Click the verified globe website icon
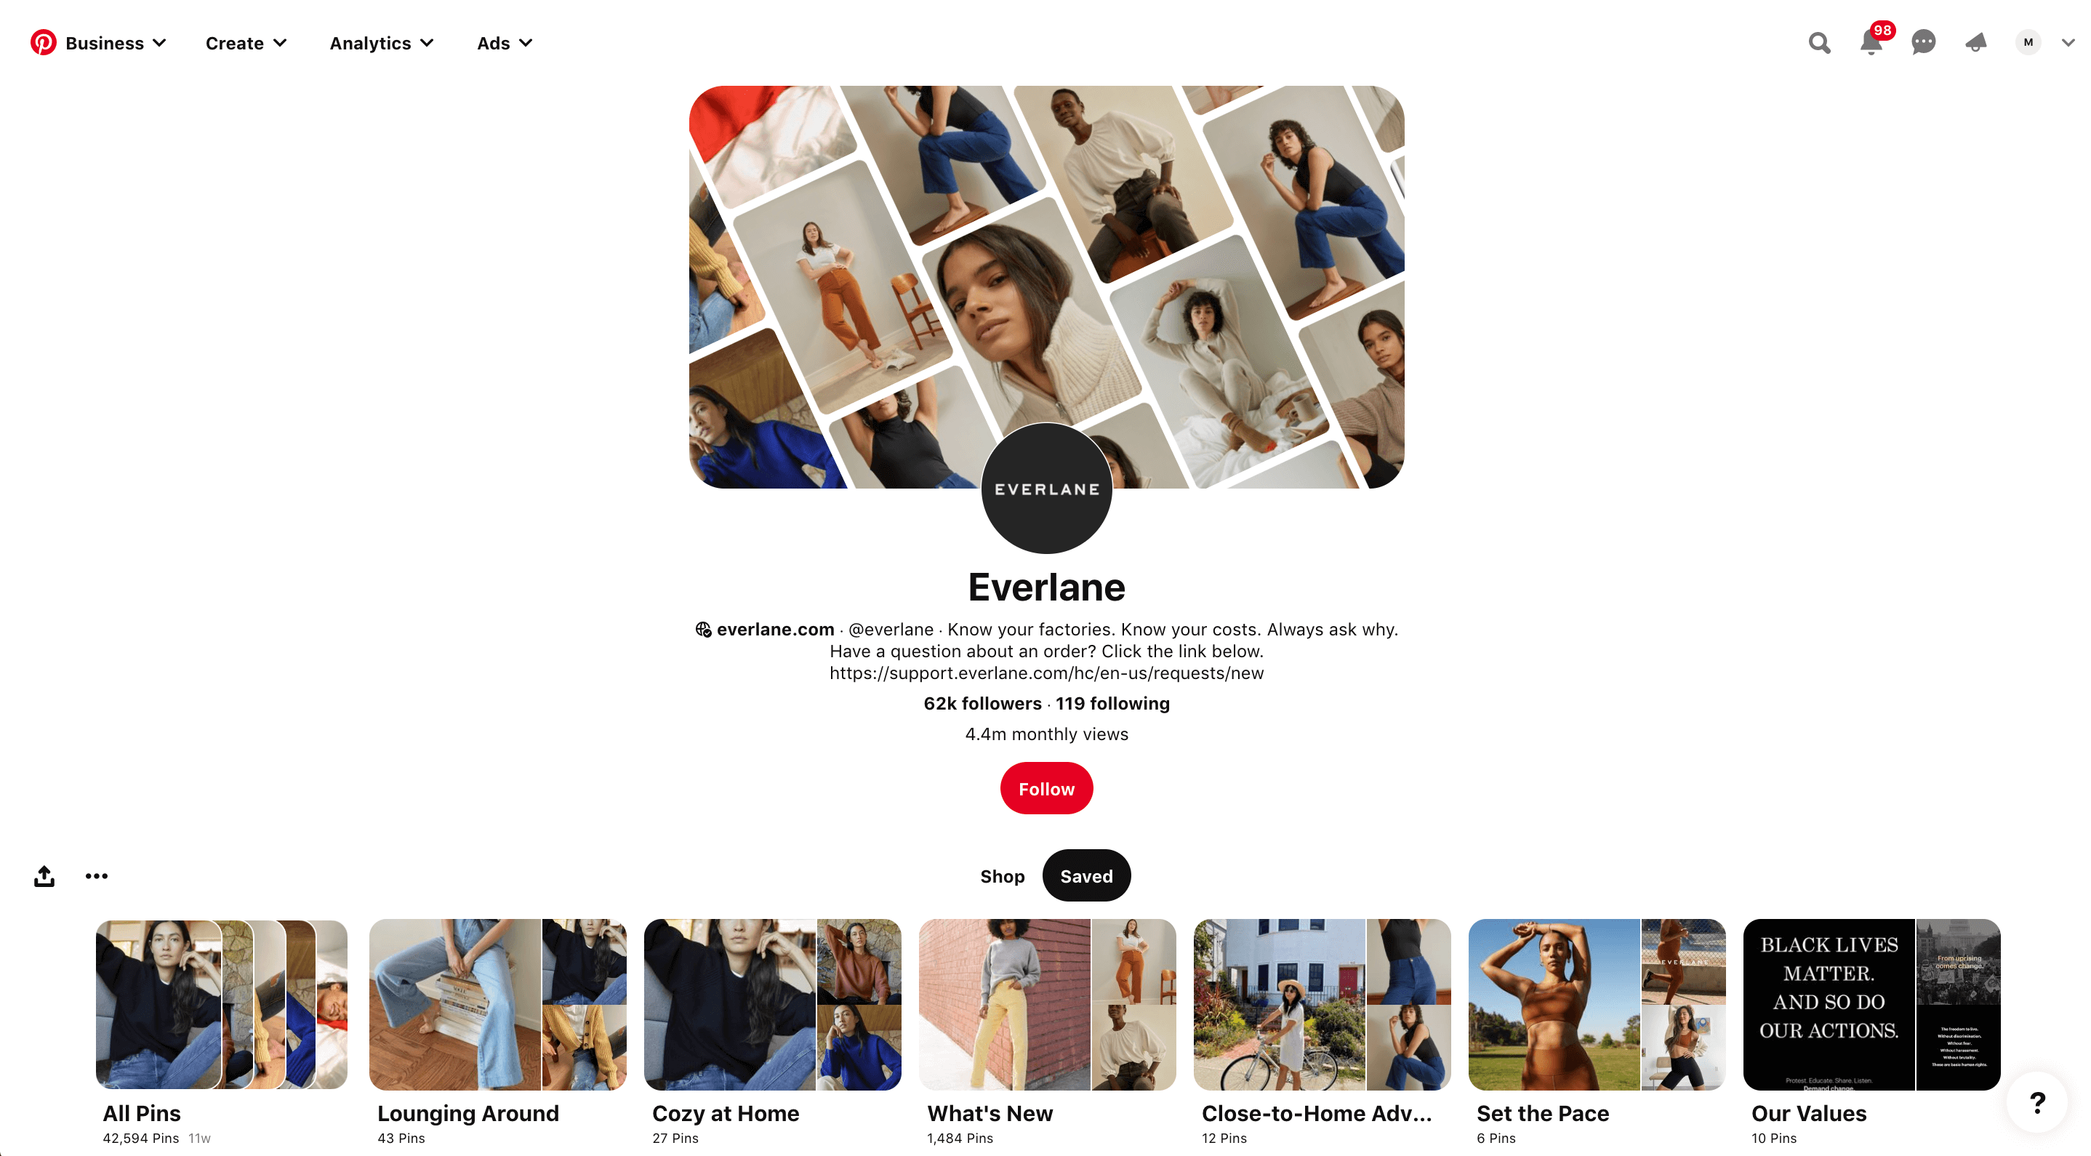This screenshot has height=1156, width=2091. (x=703, y=628)
